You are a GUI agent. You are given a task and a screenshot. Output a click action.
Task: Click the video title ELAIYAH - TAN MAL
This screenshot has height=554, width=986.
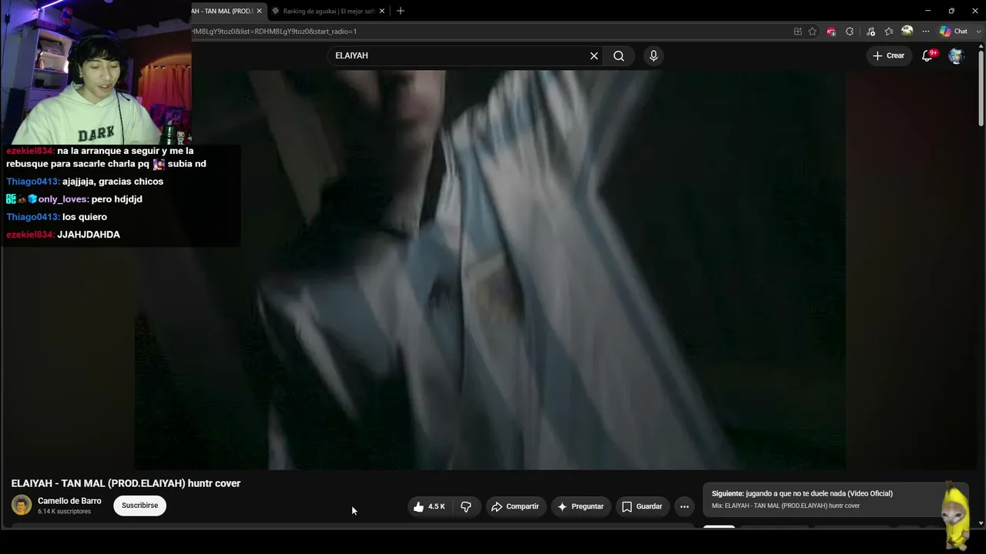click(126, 483)
